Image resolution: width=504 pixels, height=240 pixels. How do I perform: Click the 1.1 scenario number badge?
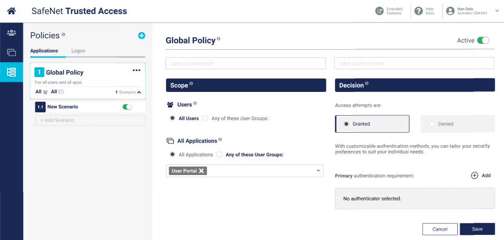40,107
